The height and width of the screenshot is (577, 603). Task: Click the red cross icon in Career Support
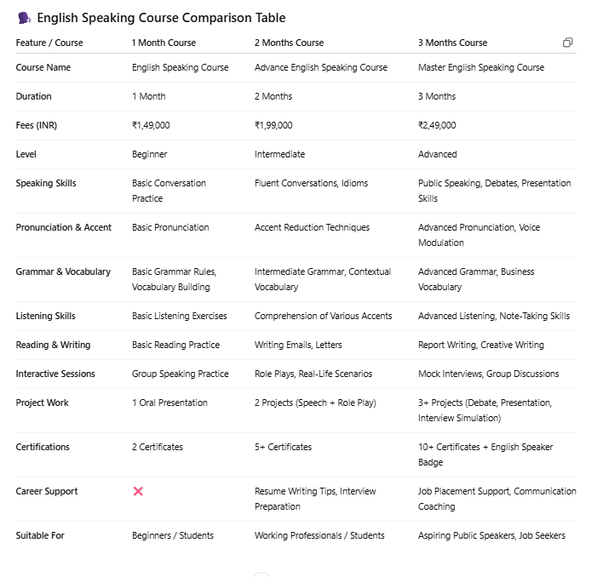coord(138,492)
